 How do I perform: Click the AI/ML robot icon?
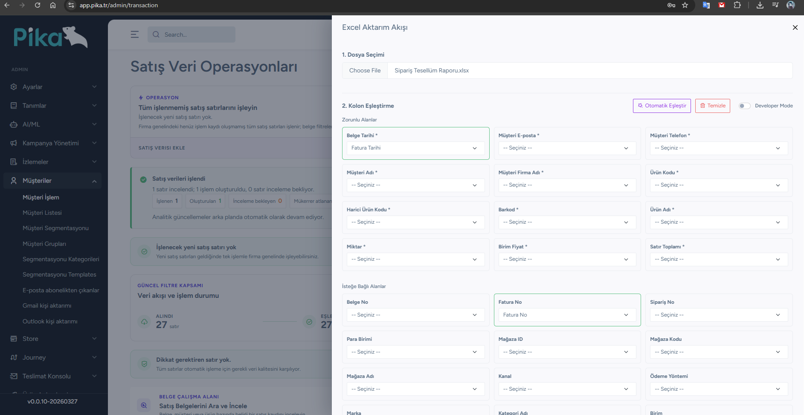14,124
